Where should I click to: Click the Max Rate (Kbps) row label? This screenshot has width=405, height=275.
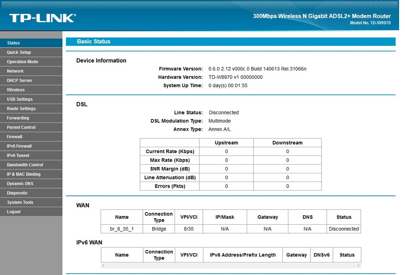170,160
